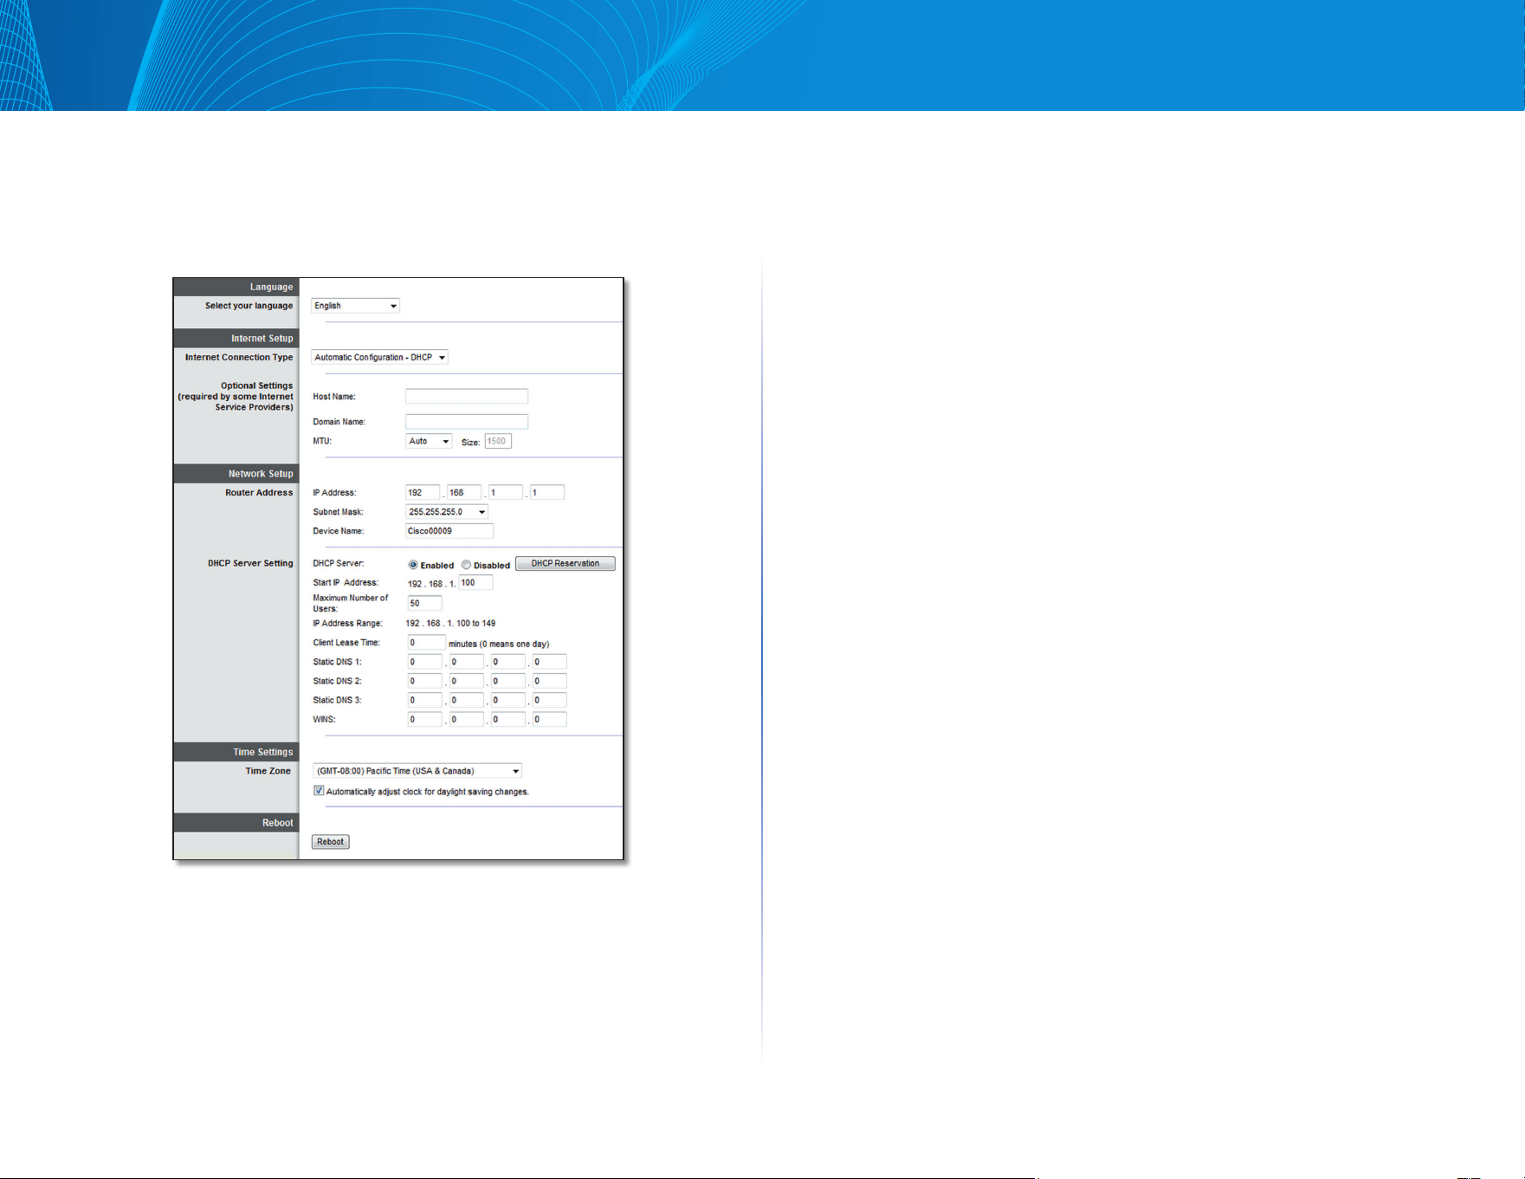The image size is (1525, 1179).
Task: Click the Maximum Number of Users field
Action: pyautogui.click(x=425, y=603)
